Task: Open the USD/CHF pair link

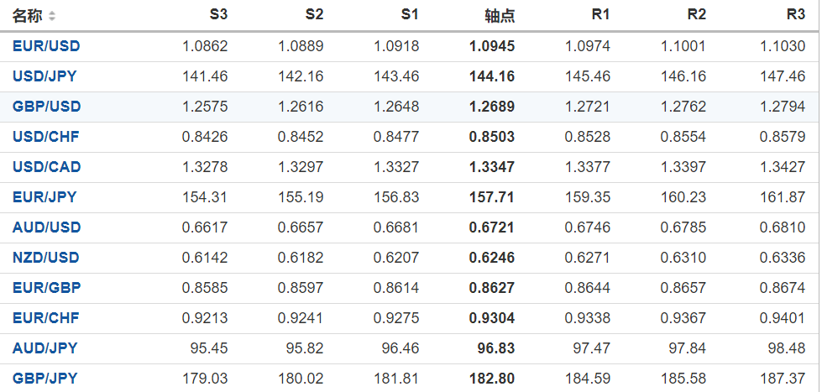Action: point(46,137)
